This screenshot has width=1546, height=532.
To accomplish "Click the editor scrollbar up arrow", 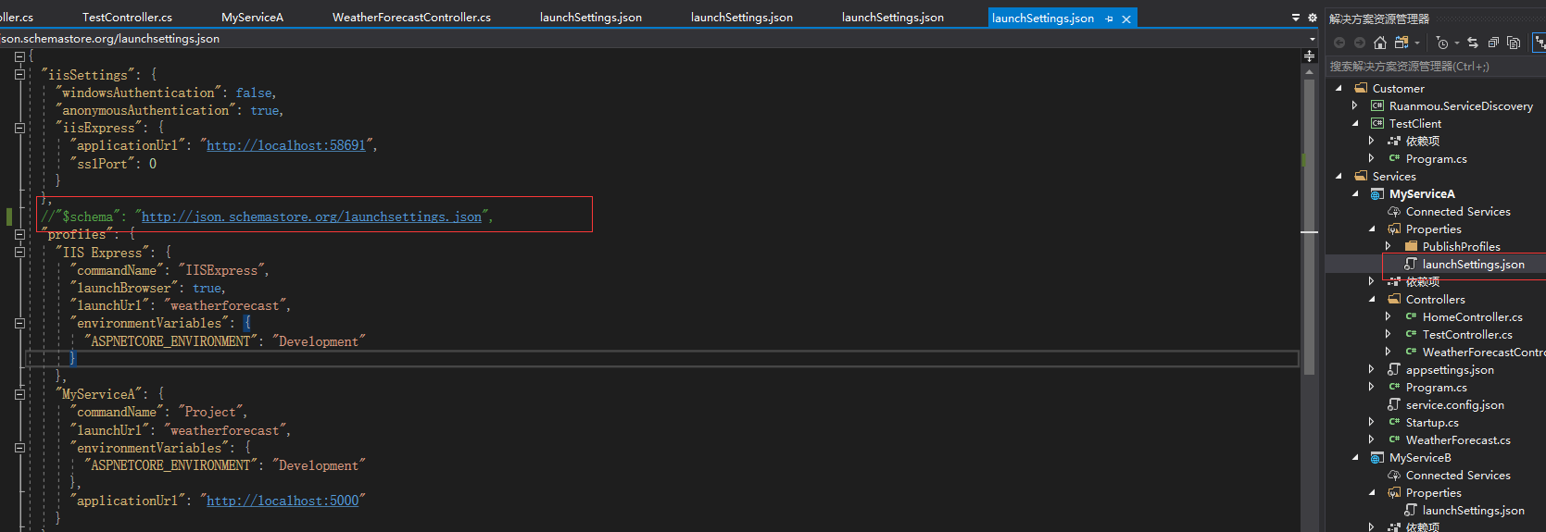I will point(1309,70).
